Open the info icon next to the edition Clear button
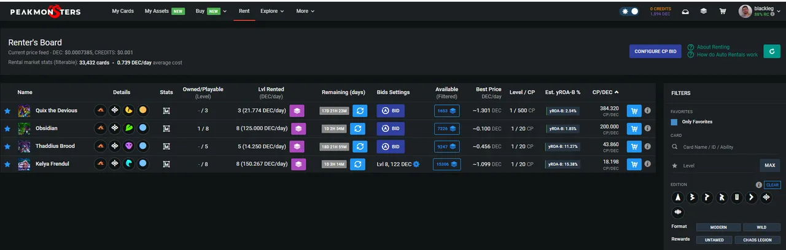Image resolution: width=786 pixels, height=250 pixels. 759,185
